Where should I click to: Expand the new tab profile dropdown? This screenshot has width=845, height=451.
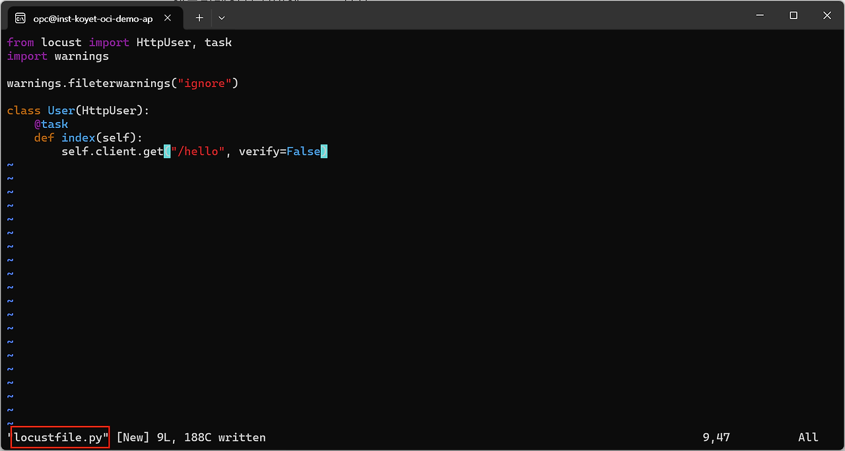pyautogui.click(x=222, y=18)
